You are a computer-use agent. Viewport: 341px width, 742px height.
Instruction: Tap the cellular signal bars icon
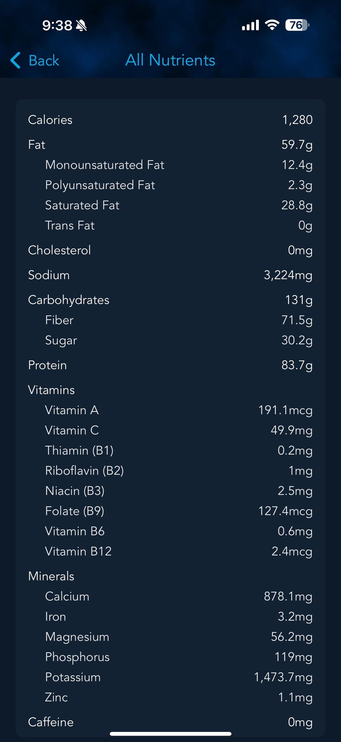tap(250, 25)
